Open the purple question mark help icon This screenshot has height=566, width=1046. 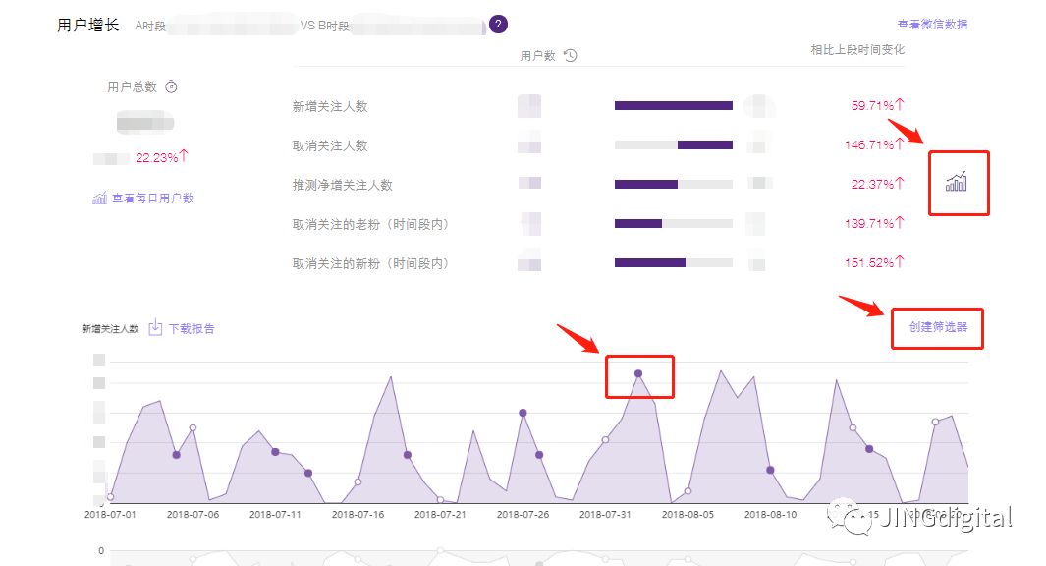pyautogui.click(x=497, y=24)
